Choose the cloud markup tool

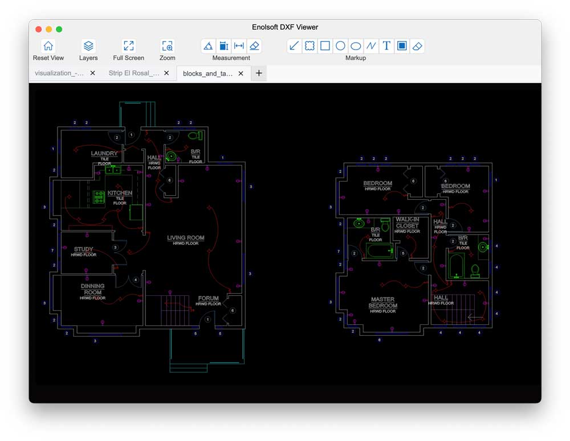tap(310, 46)
